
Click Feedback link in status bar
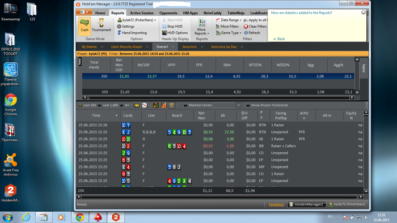(x=276, y=204)
